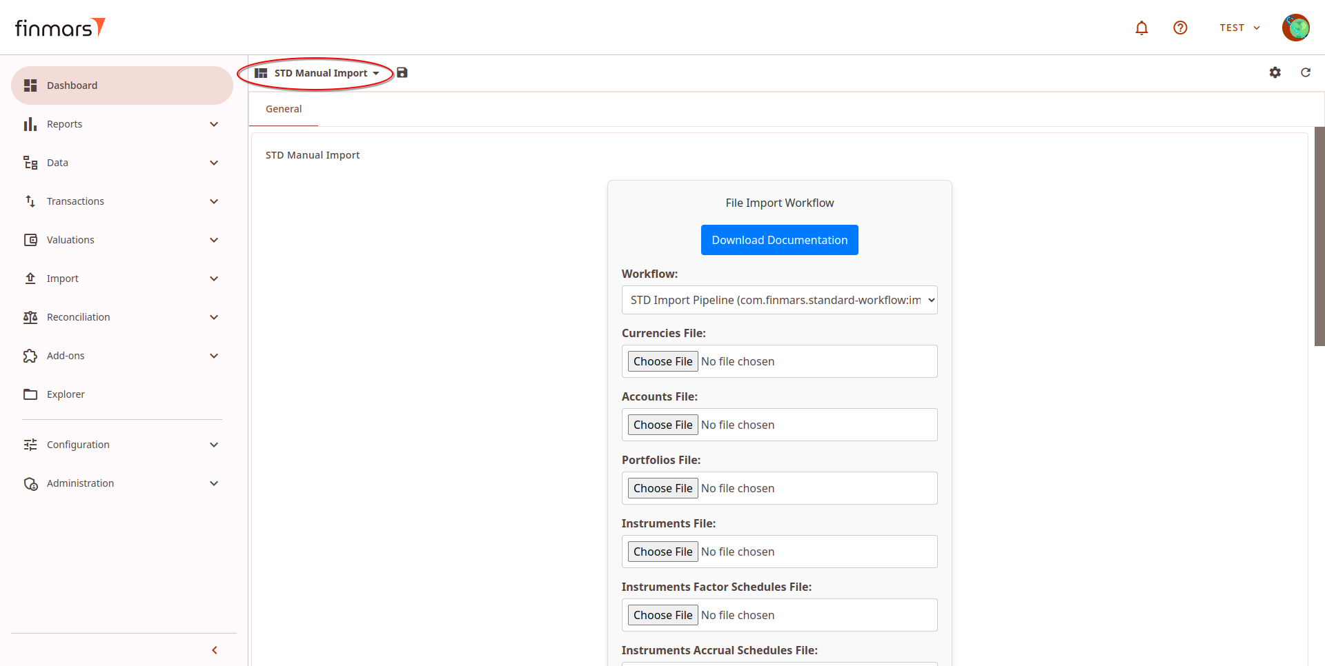Click the save dashboard layout icon

pos(402,72)
